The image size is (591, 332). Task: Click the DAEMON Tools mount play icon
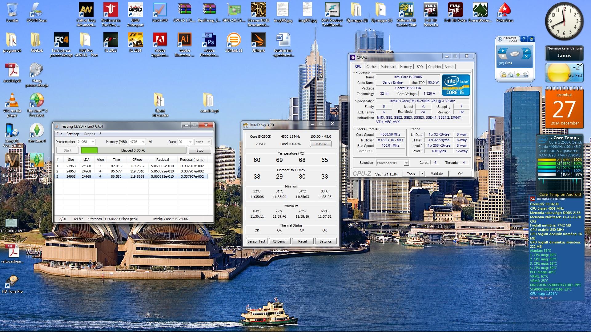[503, 51]
